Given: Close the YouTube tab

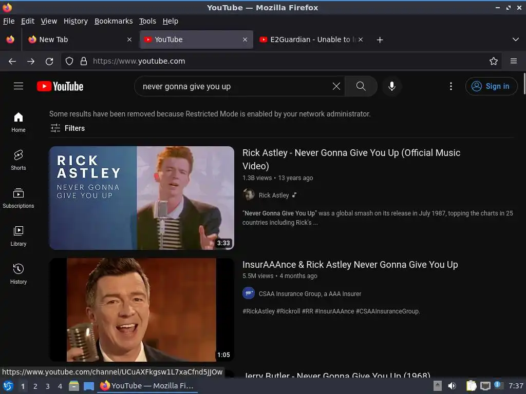Looking at the screenshot, I should [245, 40].
